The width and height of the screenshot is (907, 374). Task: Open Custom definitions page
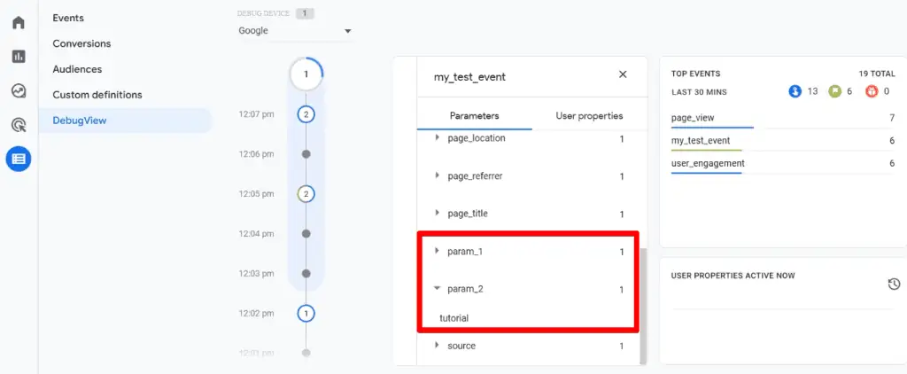pyautogui.click(x=97, y=94)
